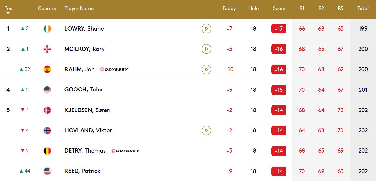Image resolution: width=376 pixels, height=181 pixels.
Task: Click the Belgium flag beside Detry
Action: point(47,151)
